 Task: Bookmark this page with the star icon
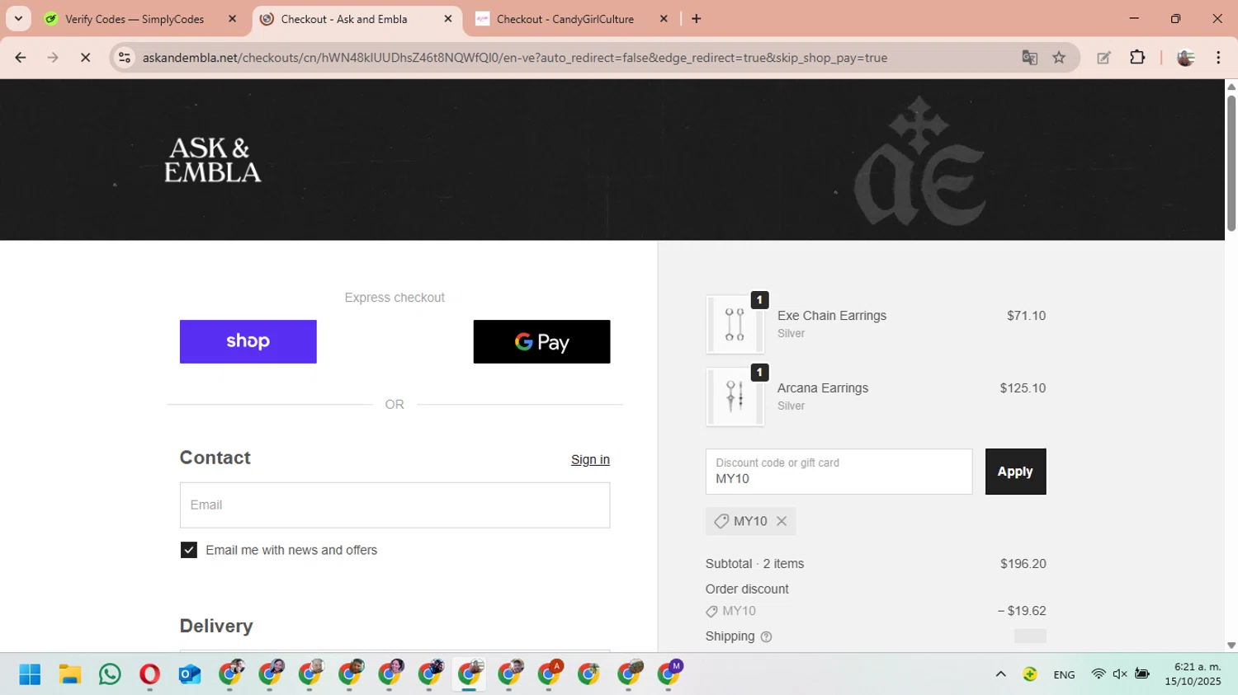click(1059, 58)
